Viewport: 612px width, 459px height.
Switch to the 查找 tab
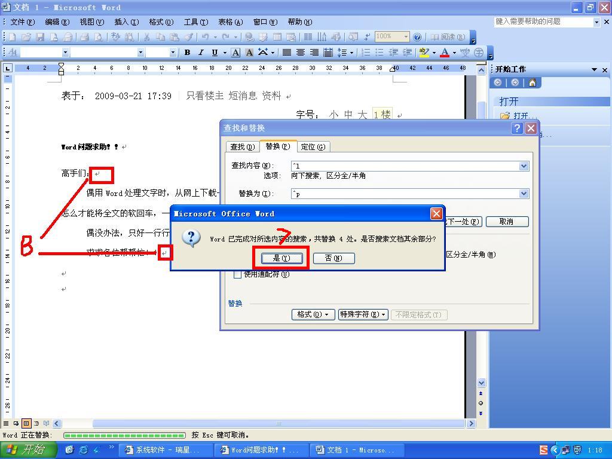coord(243,147)
